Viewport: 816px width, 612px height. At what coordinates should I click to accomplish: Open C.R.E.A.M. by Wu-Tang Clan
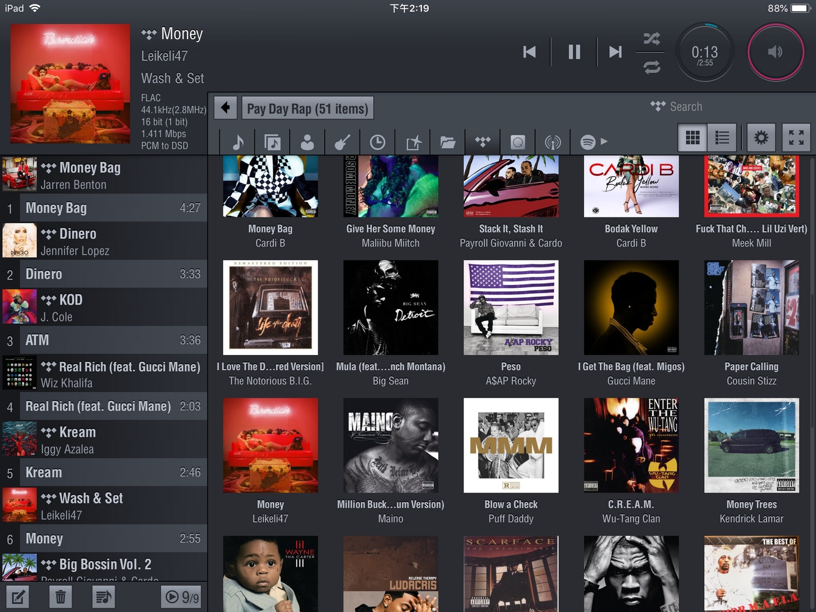[x=631, y=445]
